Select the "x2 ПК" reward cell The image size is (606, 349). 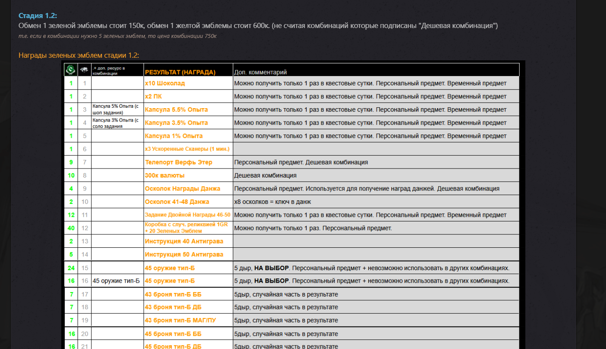click(154, 97)
